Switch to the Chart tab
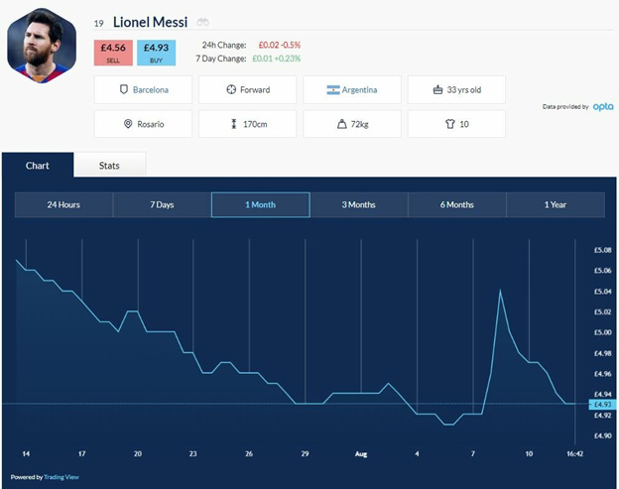Viewport: 619px width, 489px height. click(38, 166)
